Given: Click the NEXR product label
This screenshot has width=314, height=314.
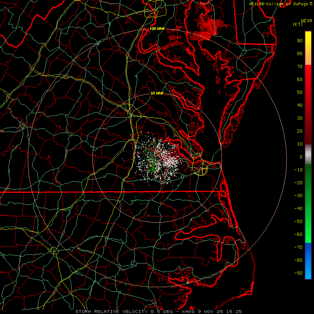Looking at the screenshot, I should point(307,21).
